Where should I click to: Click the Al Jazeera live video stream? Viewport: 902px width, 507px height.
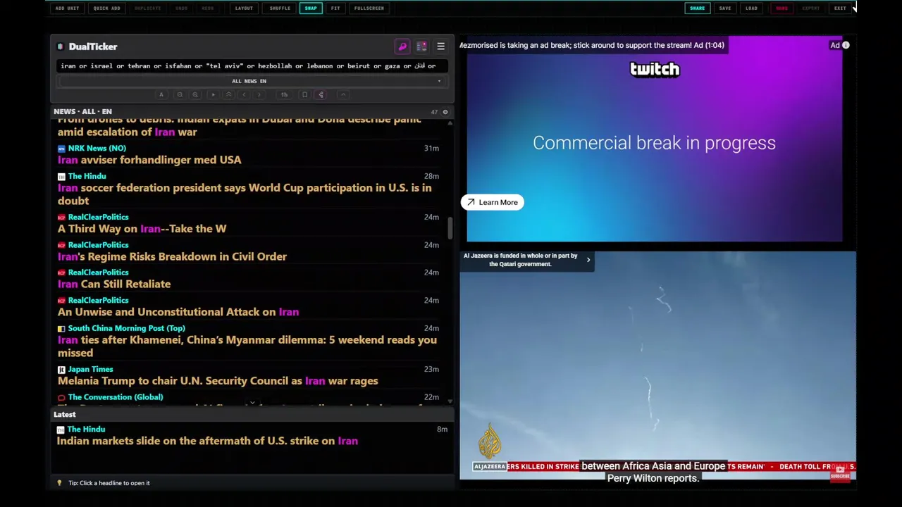pos(657,365)
